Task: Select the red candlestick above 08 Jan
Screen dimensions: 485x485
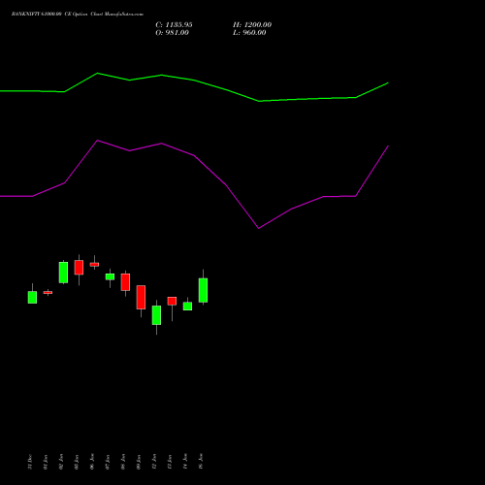Action: [x=125, y=282]
